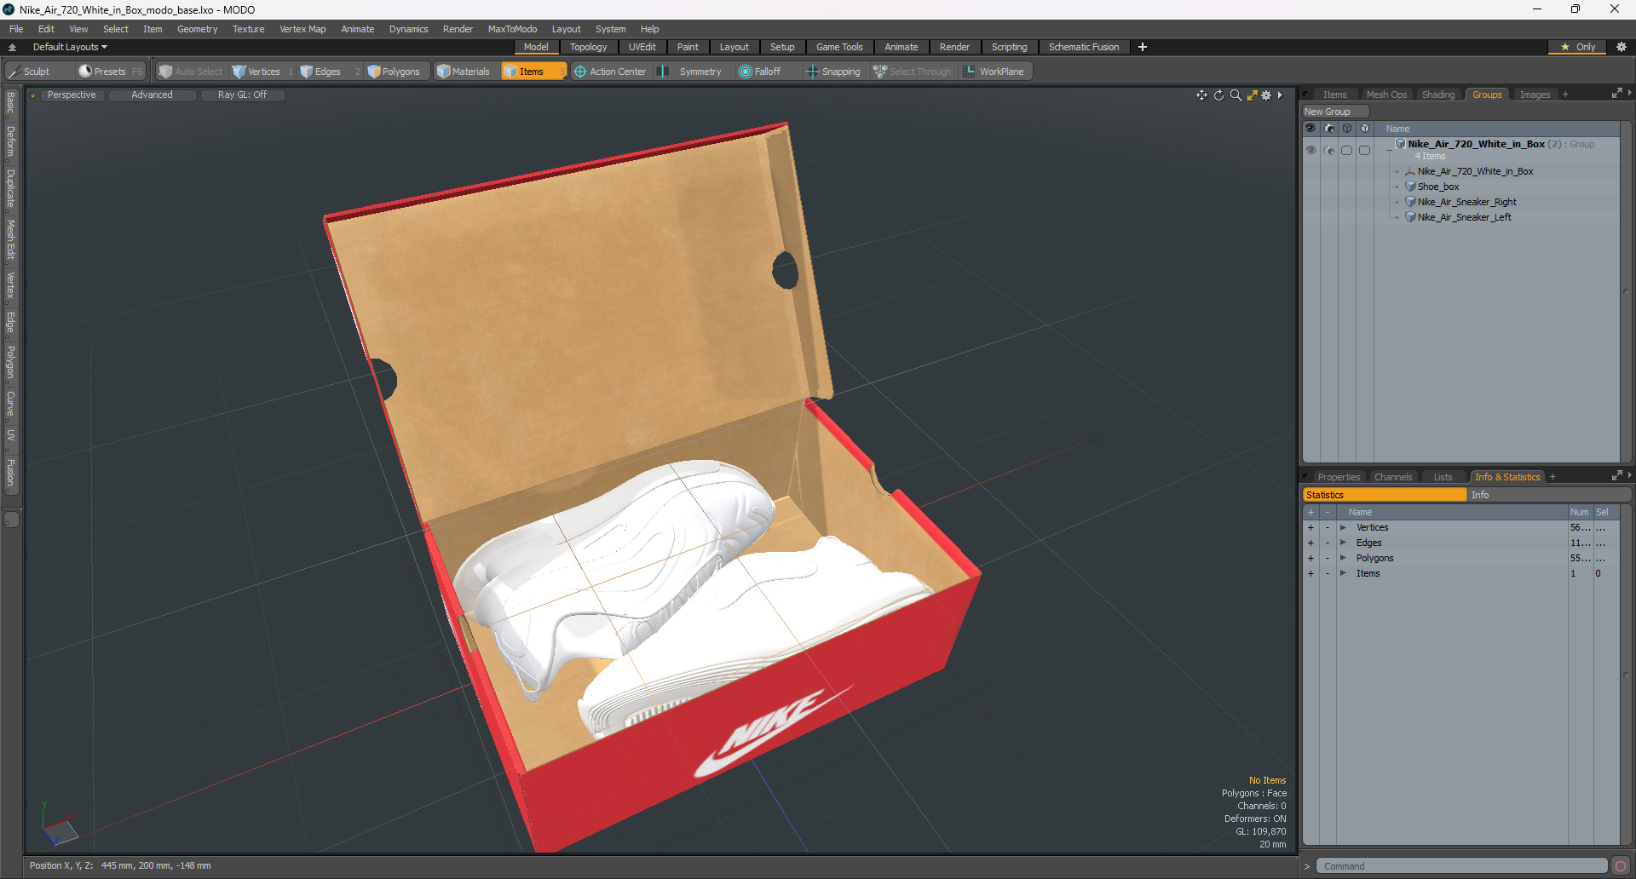Add a new layout tab with plus icon

coord(1143,47)
